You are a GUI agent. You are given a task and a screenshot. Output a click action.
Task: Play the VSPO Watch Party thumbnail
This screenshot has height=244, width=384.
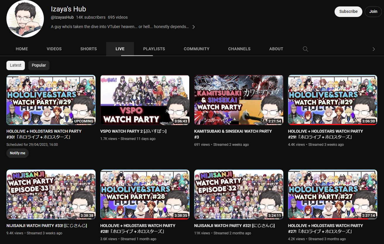pos(145,100)
